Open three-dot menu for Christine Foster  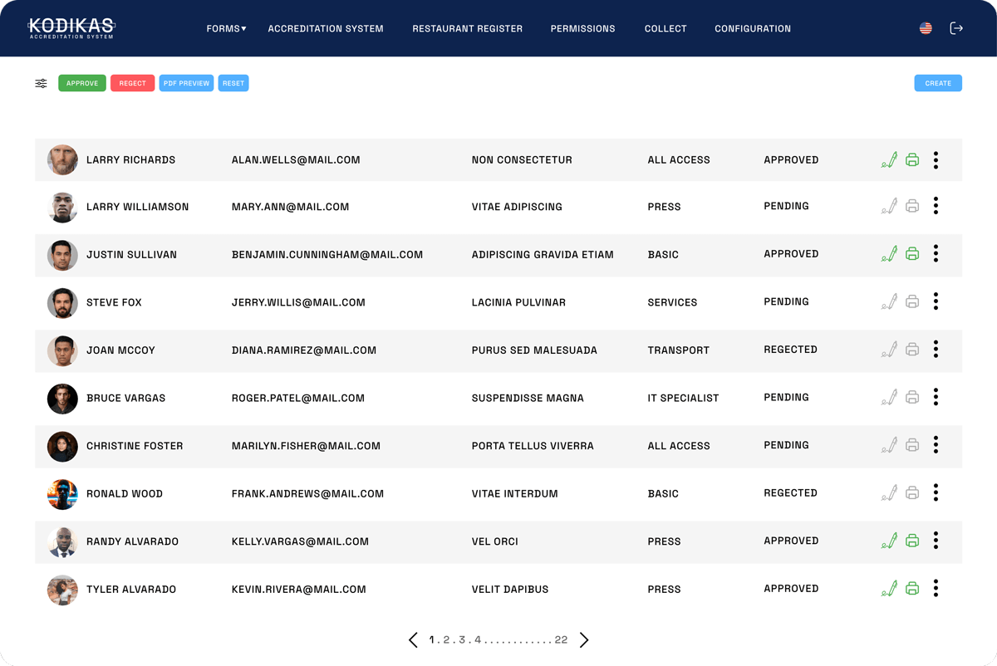(x=936, y=445)
